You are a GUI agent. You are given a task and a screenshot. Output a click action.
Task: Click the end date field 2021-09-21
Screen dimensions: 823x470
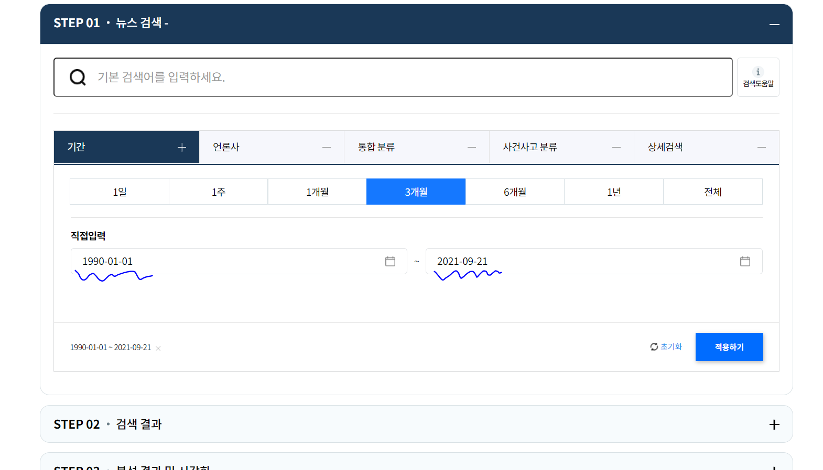click(x=594, y=261)
